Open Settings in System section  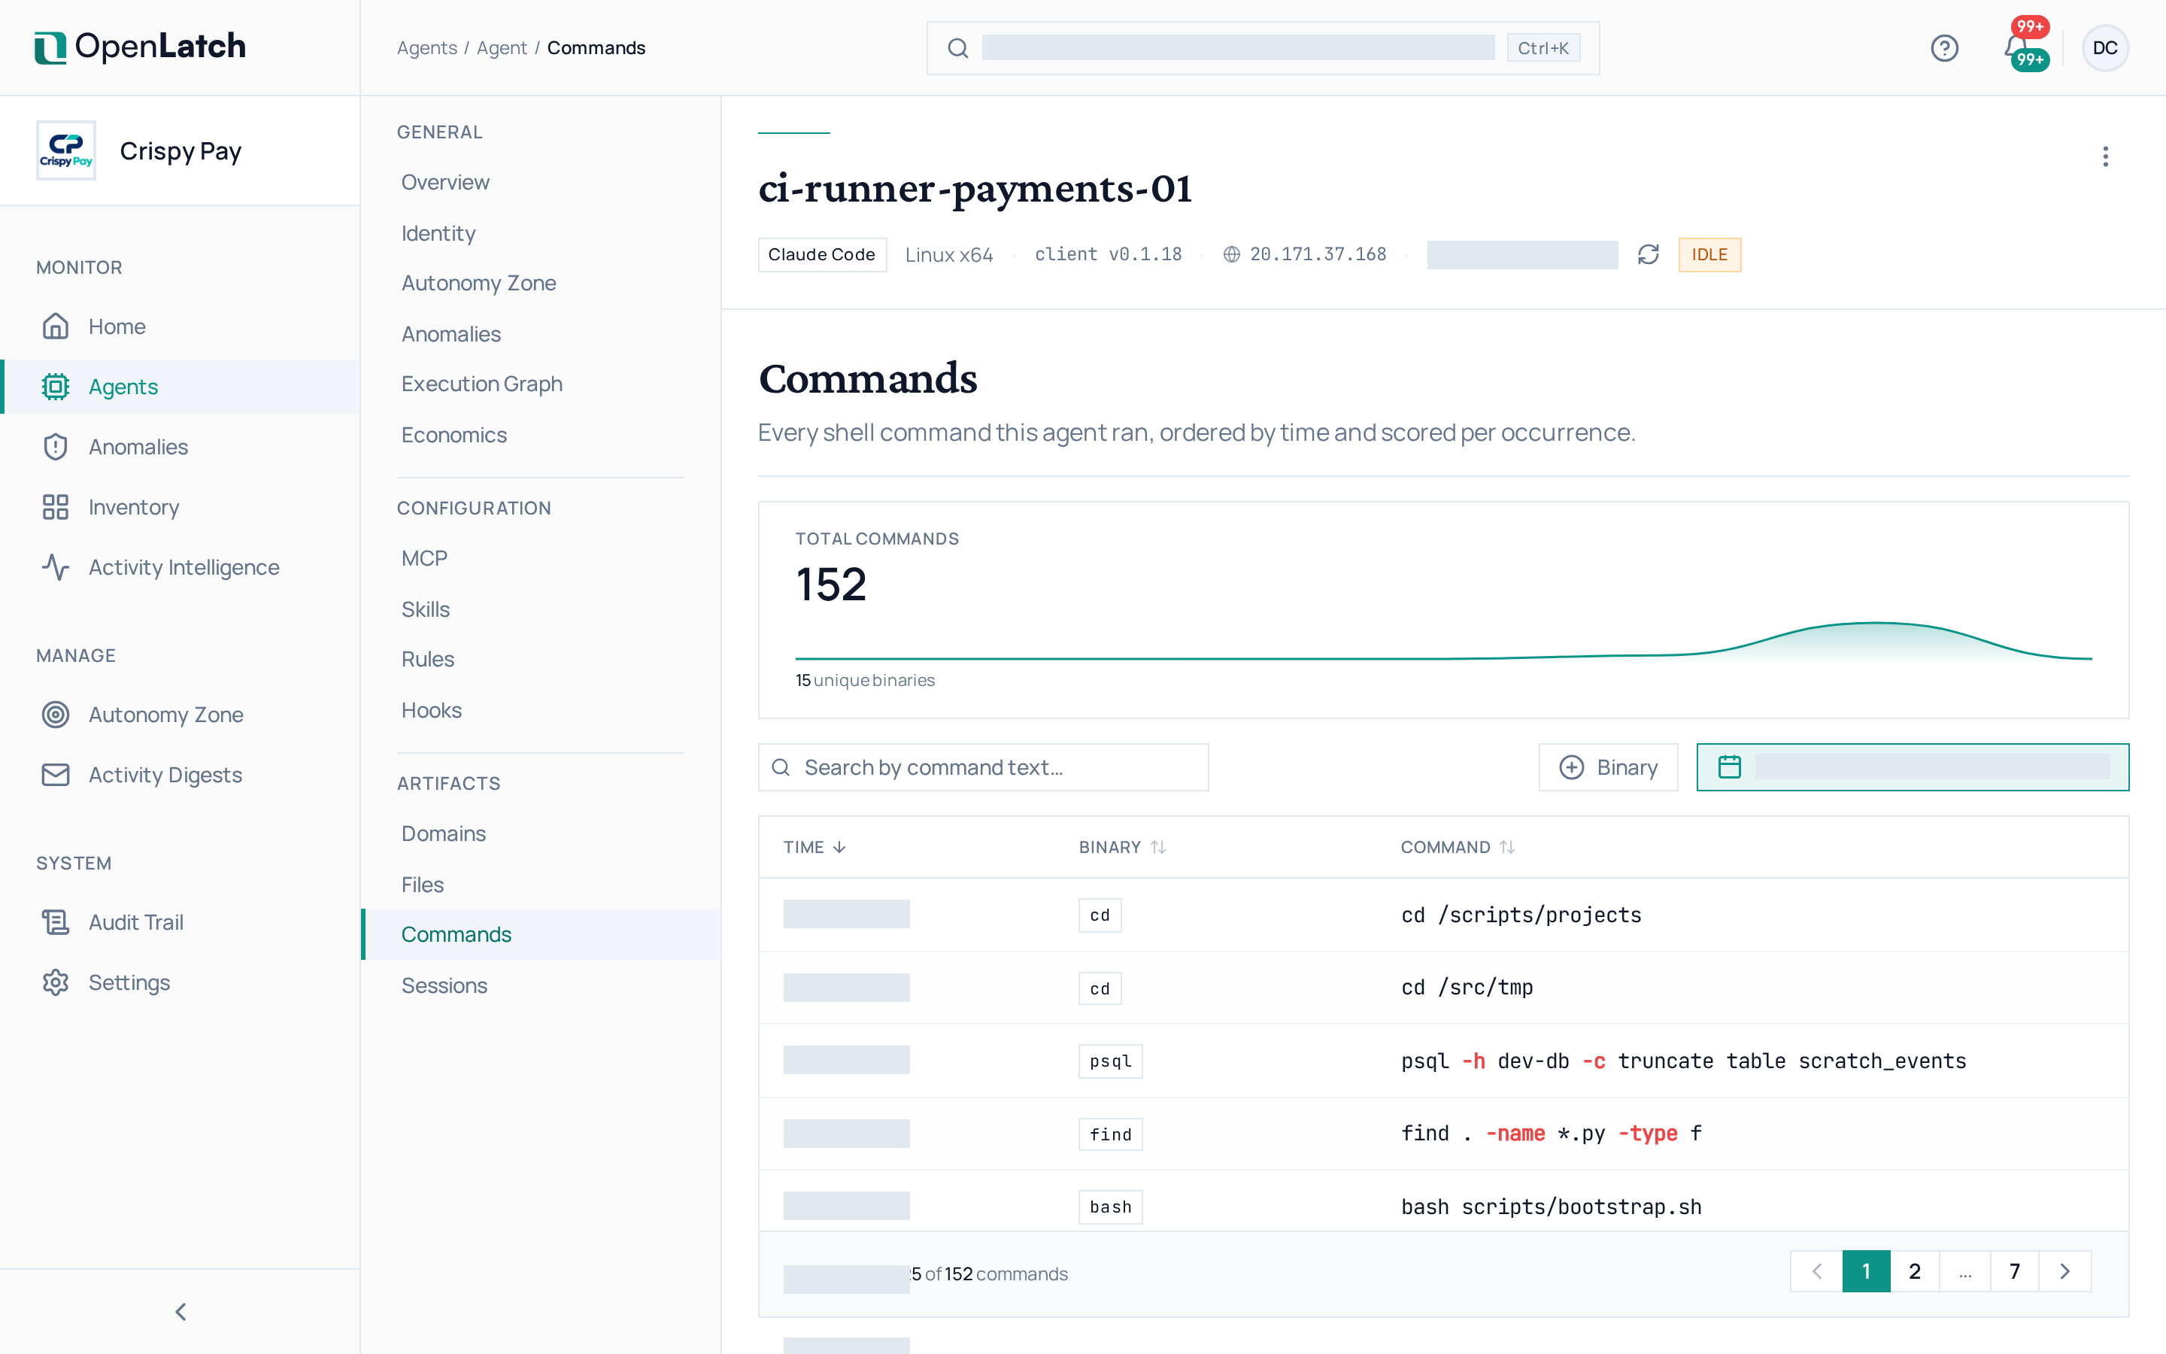tap(180, 982)
